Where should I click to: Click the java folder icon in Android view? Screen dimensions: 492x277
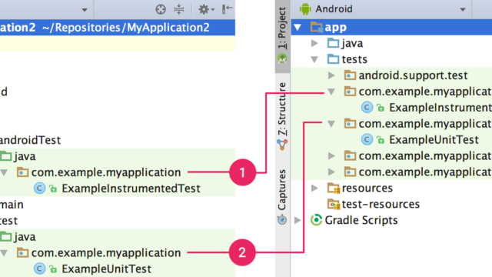point(333,43)
